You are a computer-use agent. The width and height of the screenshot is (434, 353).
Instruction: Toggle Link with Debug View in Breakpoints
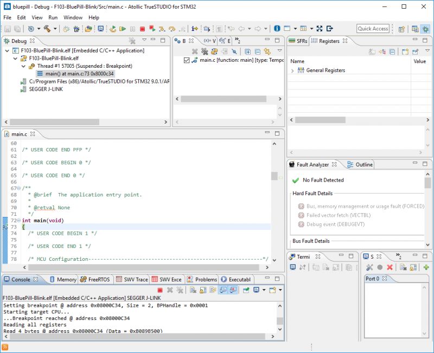[267, 52]
